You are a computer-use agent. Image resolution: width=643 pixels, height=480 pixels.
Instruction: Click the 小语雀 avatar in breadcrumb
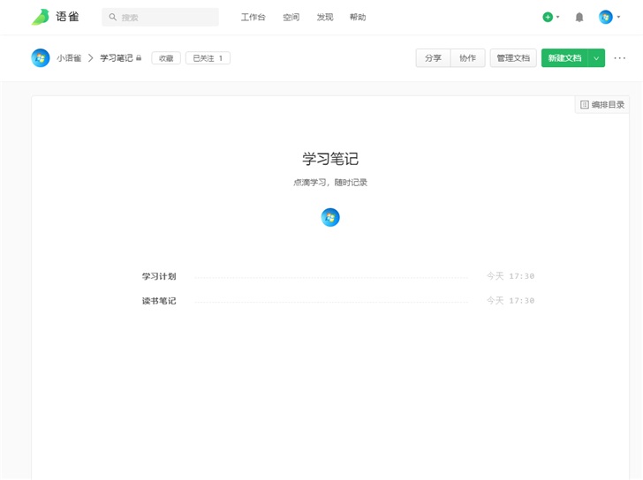coord(41,58)
